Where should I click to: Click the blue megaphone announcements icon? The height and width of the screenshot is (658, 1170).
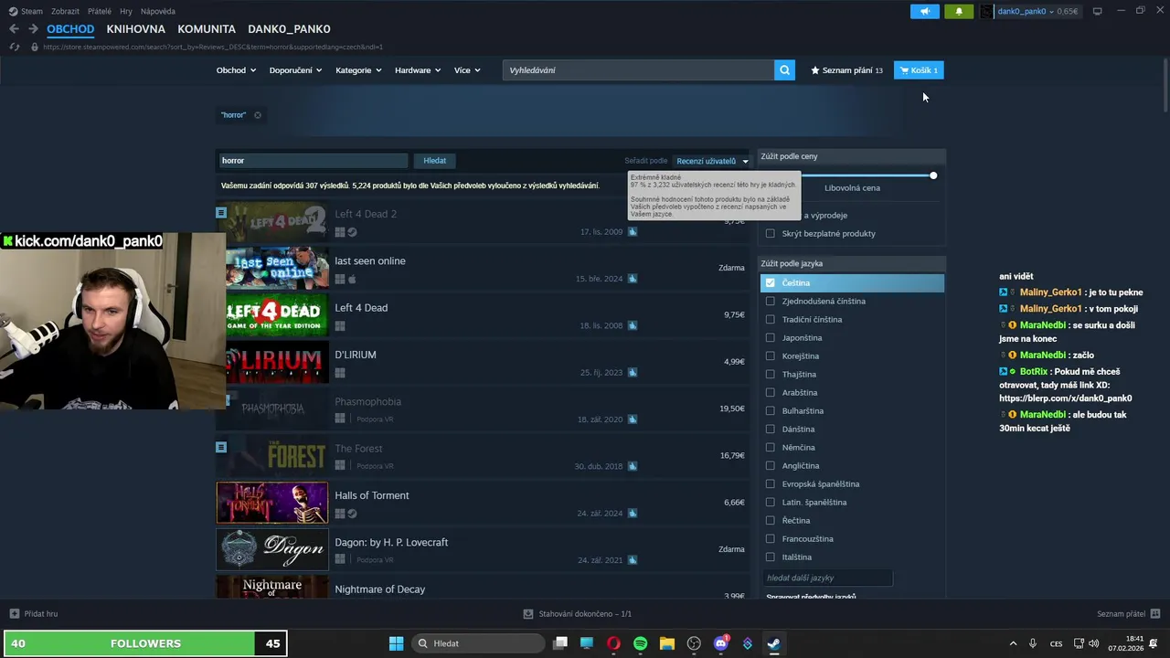925,11
